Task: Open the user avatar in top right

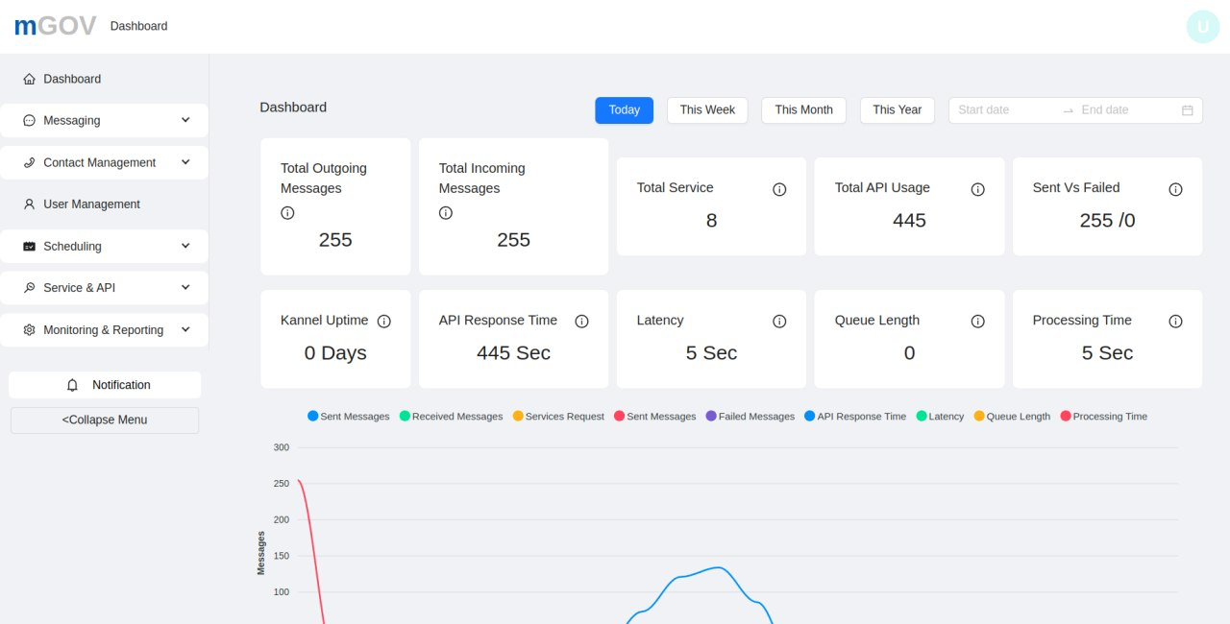Action: [x=1202, y=27]
